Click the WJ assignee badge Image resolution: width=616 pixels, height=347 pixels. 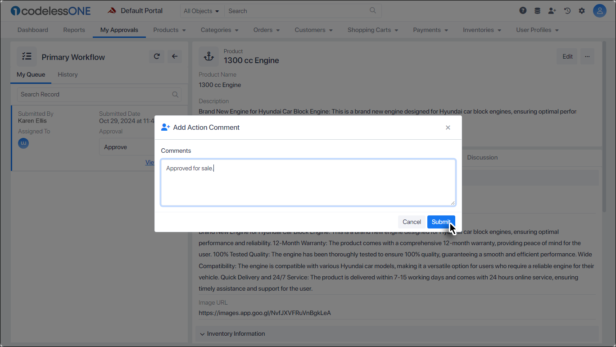tap(23, 143)
